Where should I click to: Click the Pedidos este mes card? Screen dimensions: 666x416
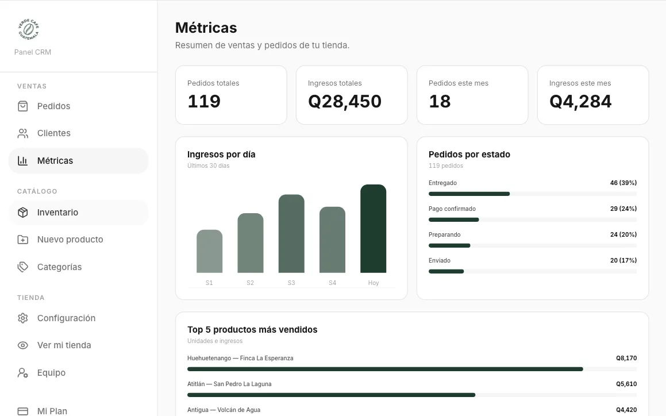click(472, 95)
